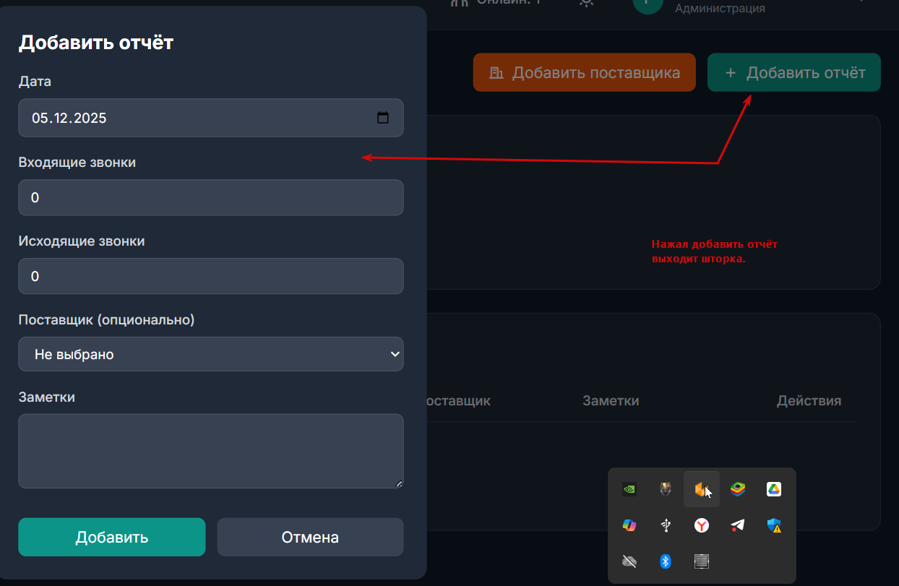The width and height of the screenshot is (899, 586).
Task: Open the Windows Security shield icon
Action: [x=774, y=525]
